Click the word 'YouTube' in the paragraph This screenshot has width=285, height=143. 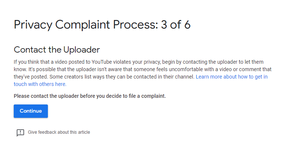click(102, 62)
